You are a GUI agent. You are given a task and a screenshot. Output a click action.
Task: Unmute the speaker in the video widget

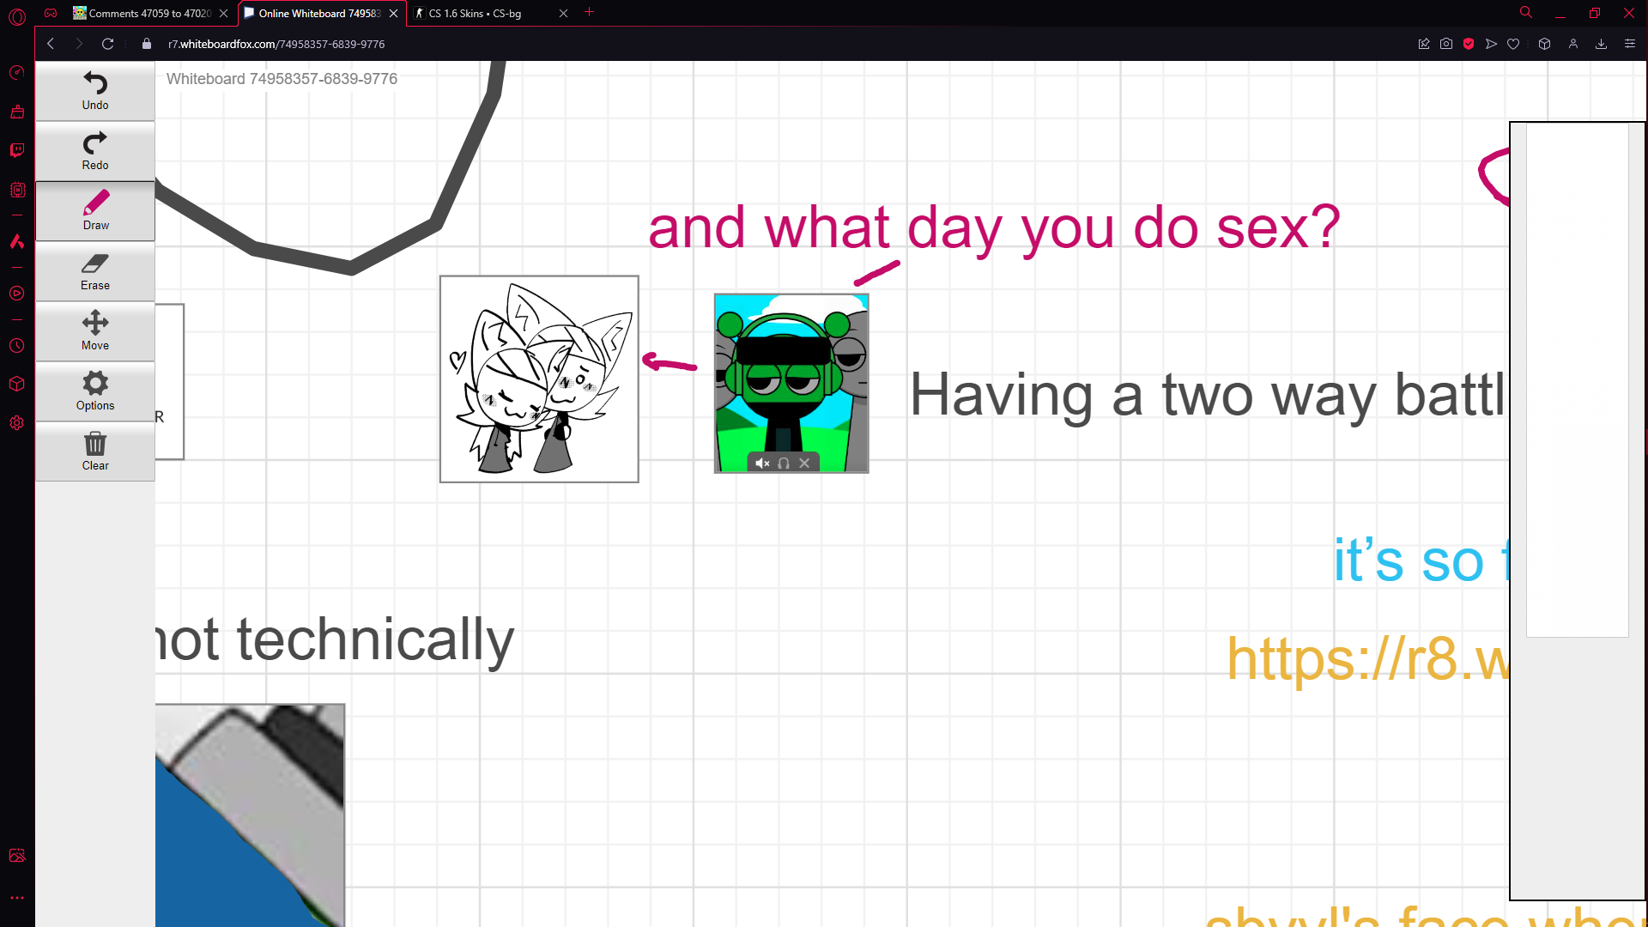pos(763,463)
